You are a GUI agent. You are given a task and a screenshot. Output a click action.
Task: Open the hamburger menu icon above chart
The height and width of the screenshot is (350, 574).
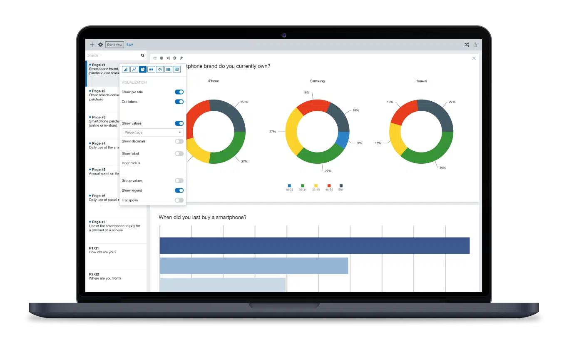click(x=155, y=58)
